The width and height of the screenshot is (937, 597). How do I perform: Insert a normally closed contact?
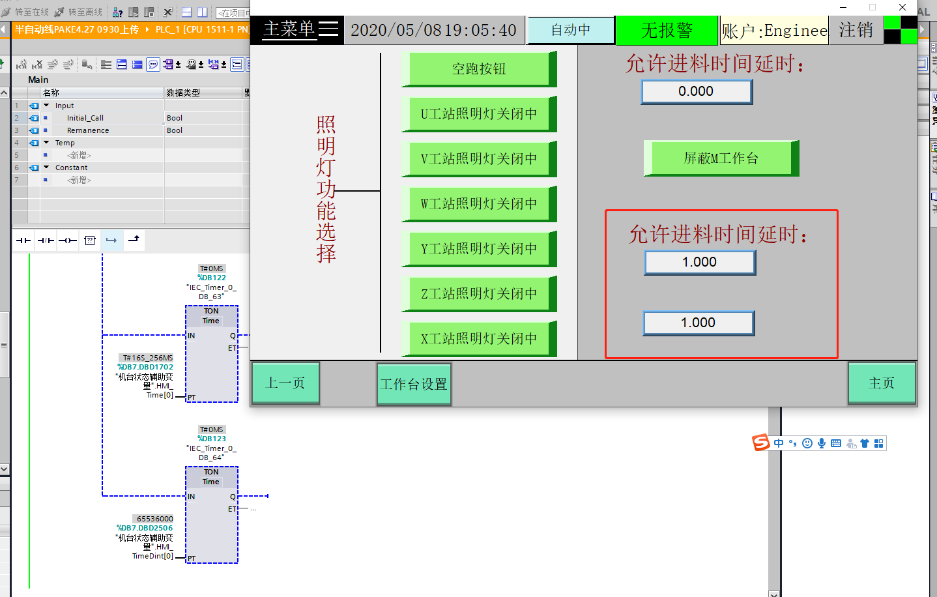tap(46, 240)
